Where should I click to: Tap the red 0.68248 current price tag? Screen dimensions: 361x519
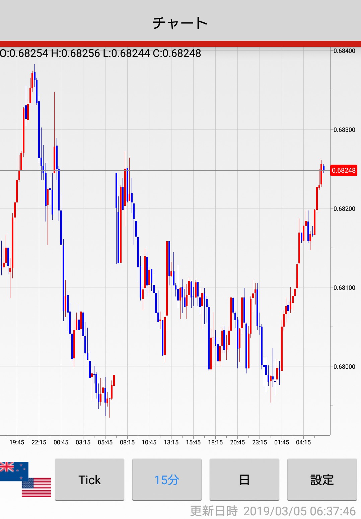coord(344,170)
